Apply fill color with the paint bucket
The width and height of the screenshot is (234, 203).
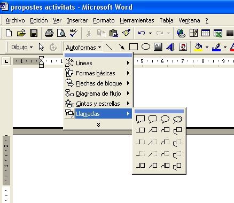pos(198,47)
